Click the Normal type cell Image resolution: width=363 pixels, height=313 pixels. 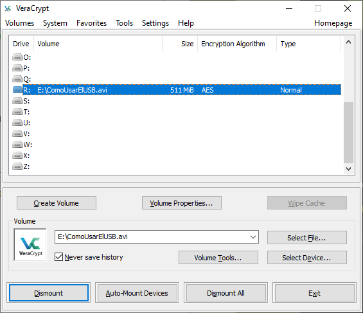[x=291, y=90]
